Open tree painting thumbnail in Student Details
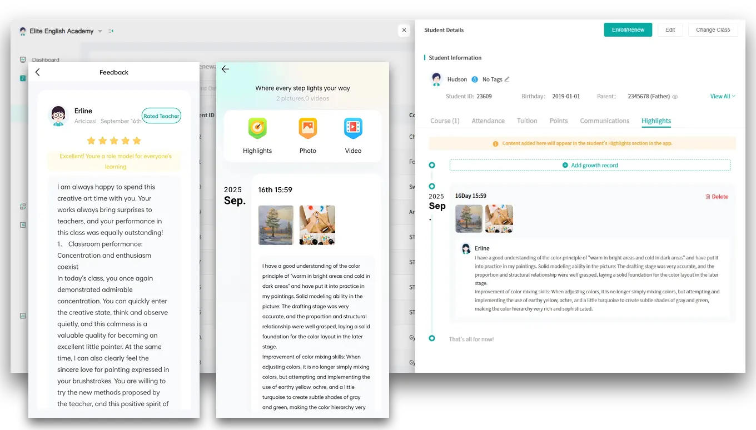This screenshot has width=756, height=430. tap(469, 218)
